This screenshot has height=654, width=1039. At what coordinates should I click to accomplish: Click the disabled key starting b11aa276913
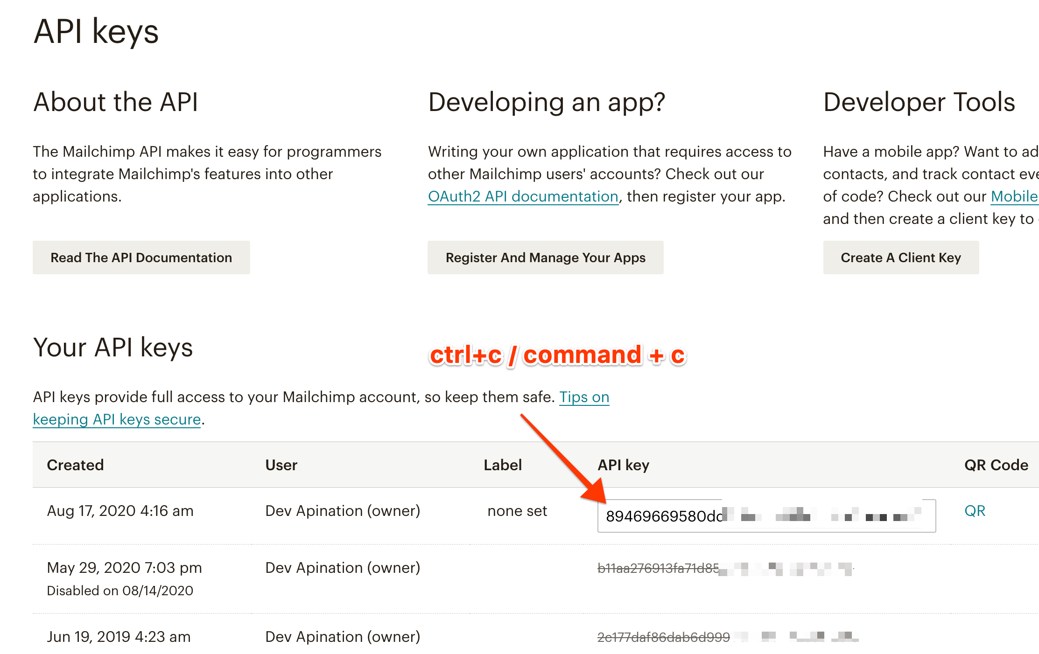658,568
